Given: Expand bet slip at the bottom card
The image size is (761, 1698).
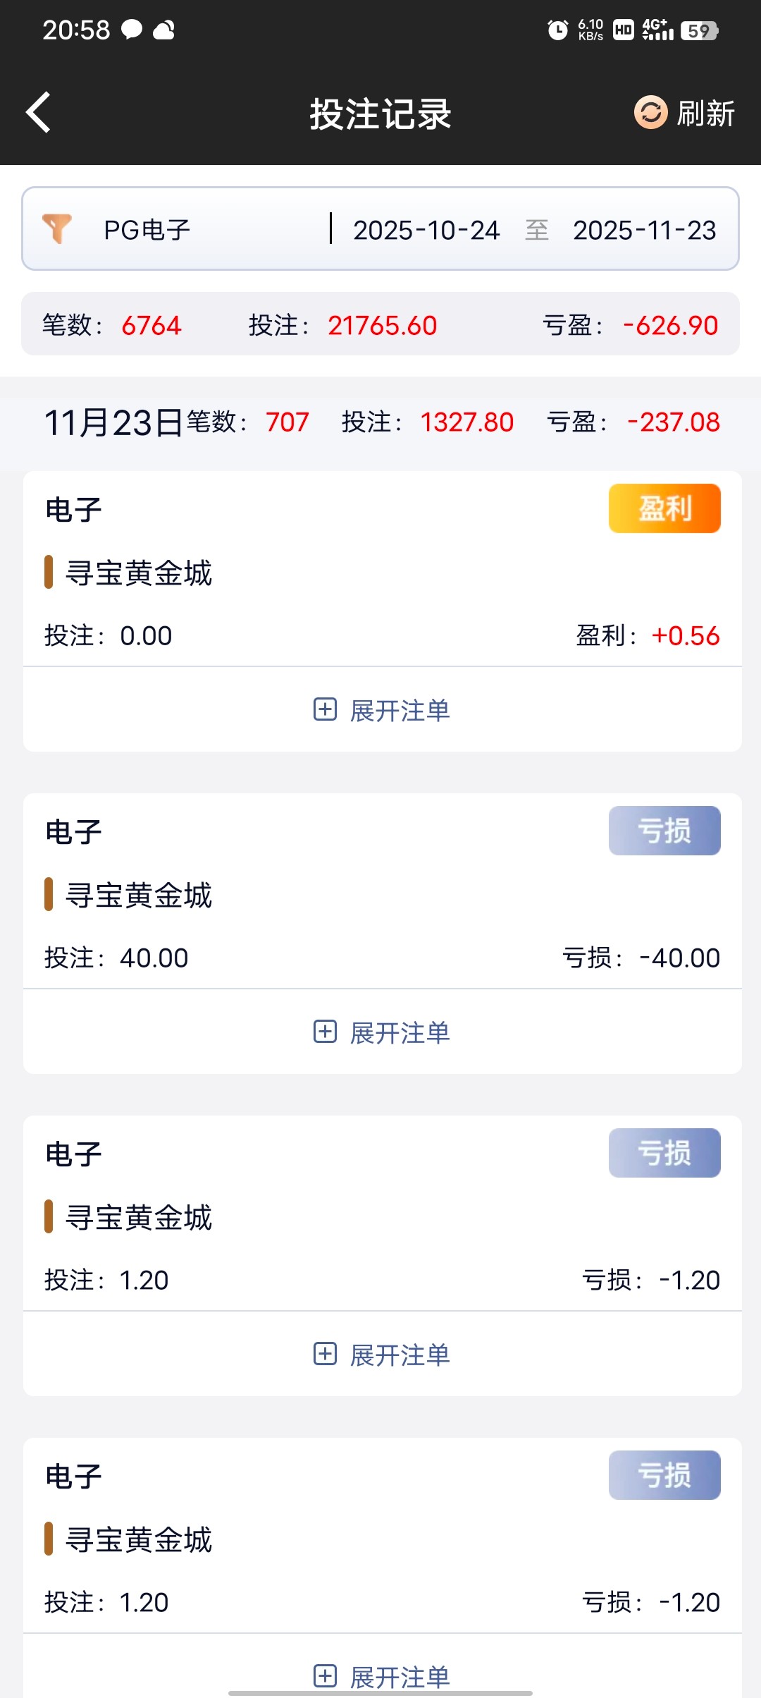Looking at the screenshot, I should pyautogui.click(x=382, y=1675).
